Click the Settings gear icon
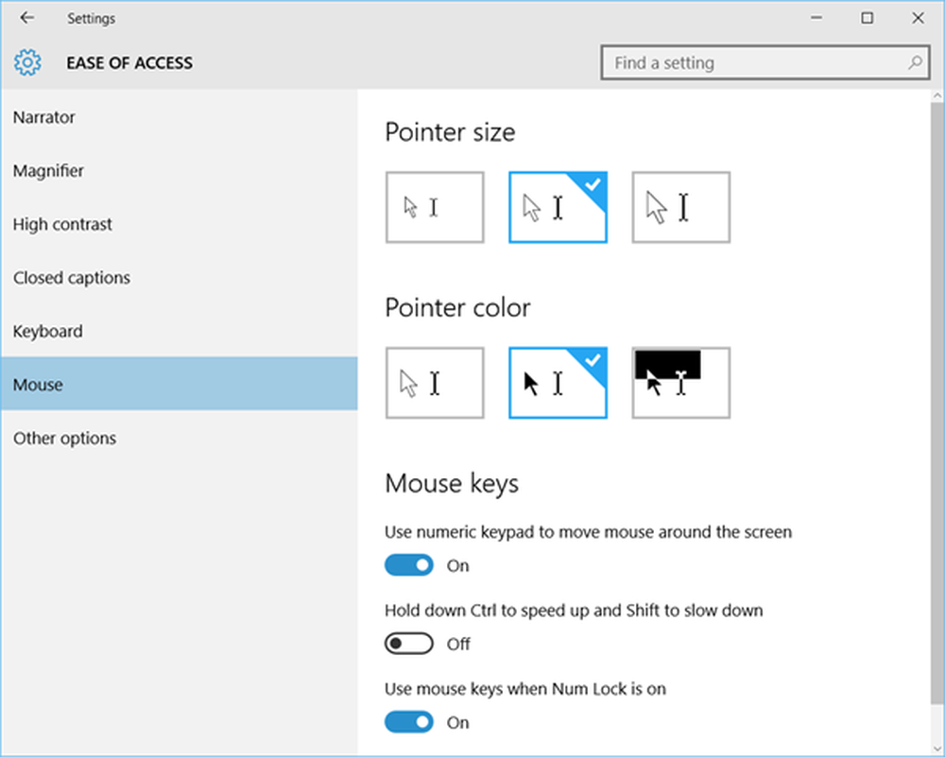Viewport: 945px width, 757px height. pos(28,63)
